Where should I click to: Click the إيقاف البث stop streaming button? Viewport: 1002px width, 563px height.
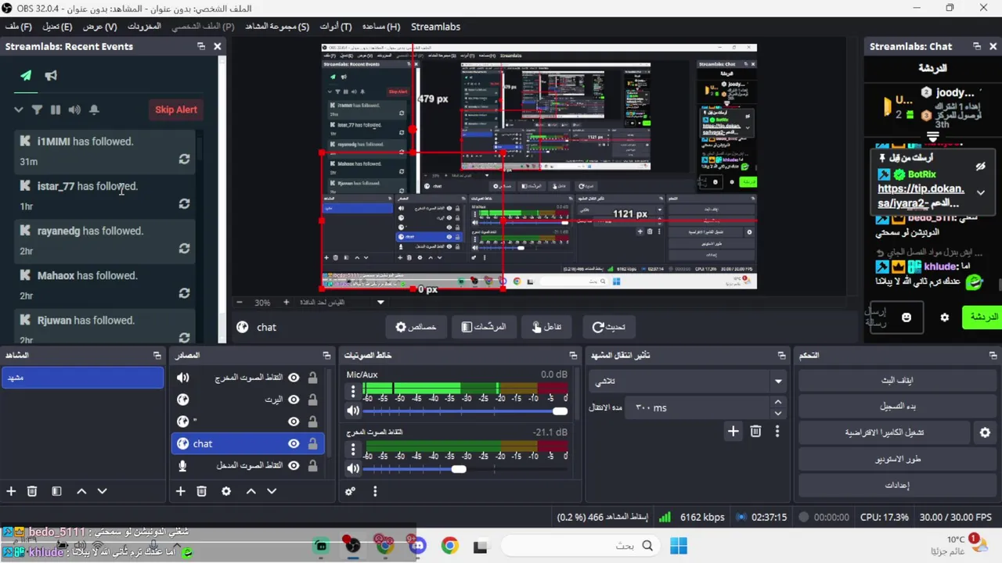tap(897, 381)
